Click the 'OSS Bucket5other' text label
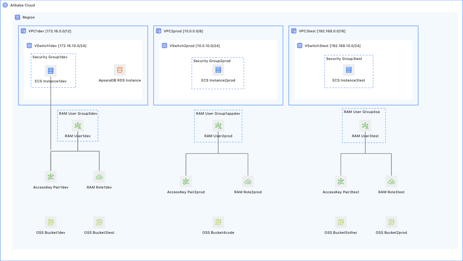The image size is (463, 261). click(341, 233)
